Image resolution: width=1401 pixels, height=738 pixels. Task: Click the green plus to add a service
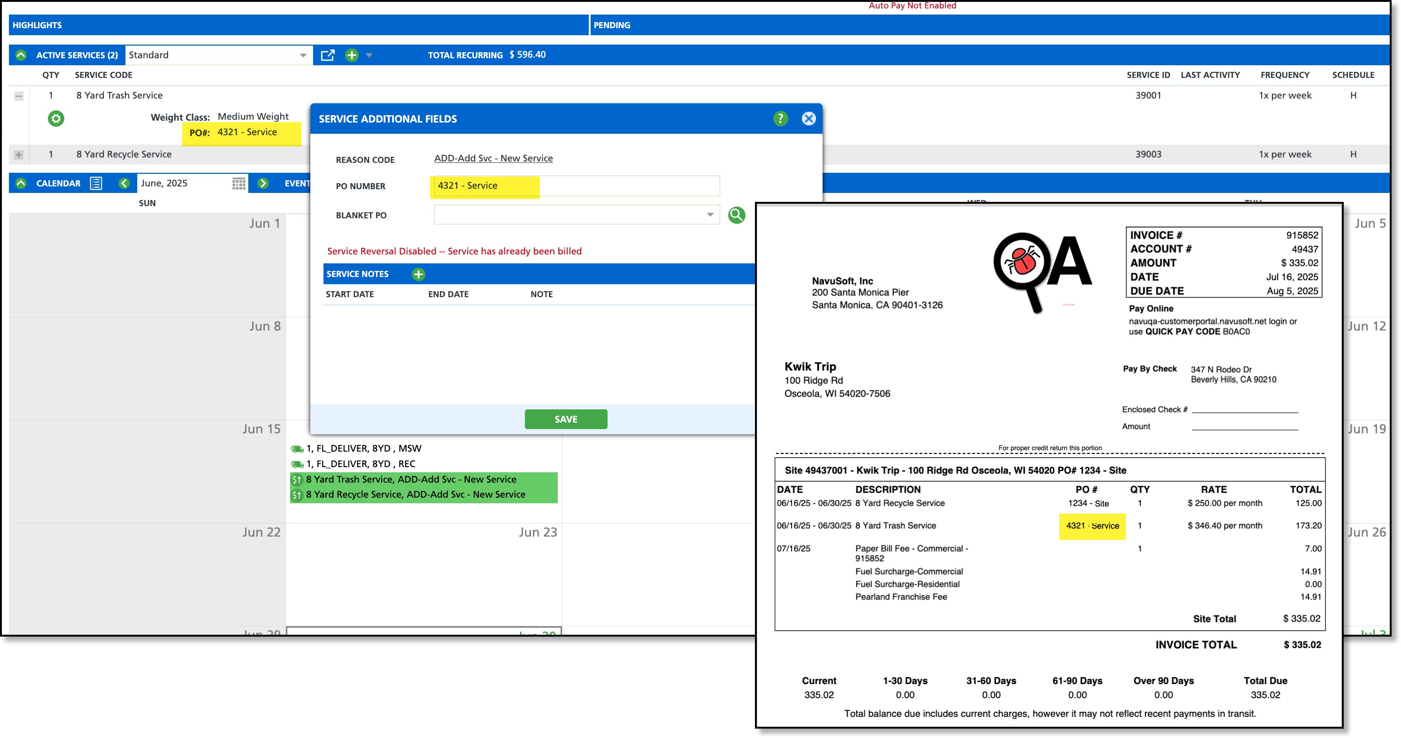pyautogui.click(x=352, y=55)
